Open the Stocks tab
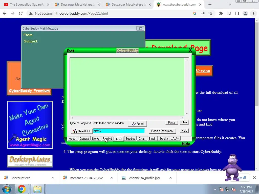The height and width of the screenshot is (194, 259). (x=164, y=139)
